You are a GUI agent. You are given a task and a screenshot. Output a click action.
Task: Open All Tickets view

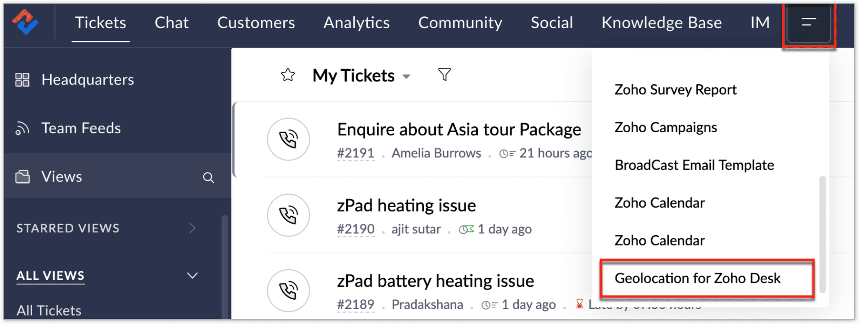pos(49,310)
